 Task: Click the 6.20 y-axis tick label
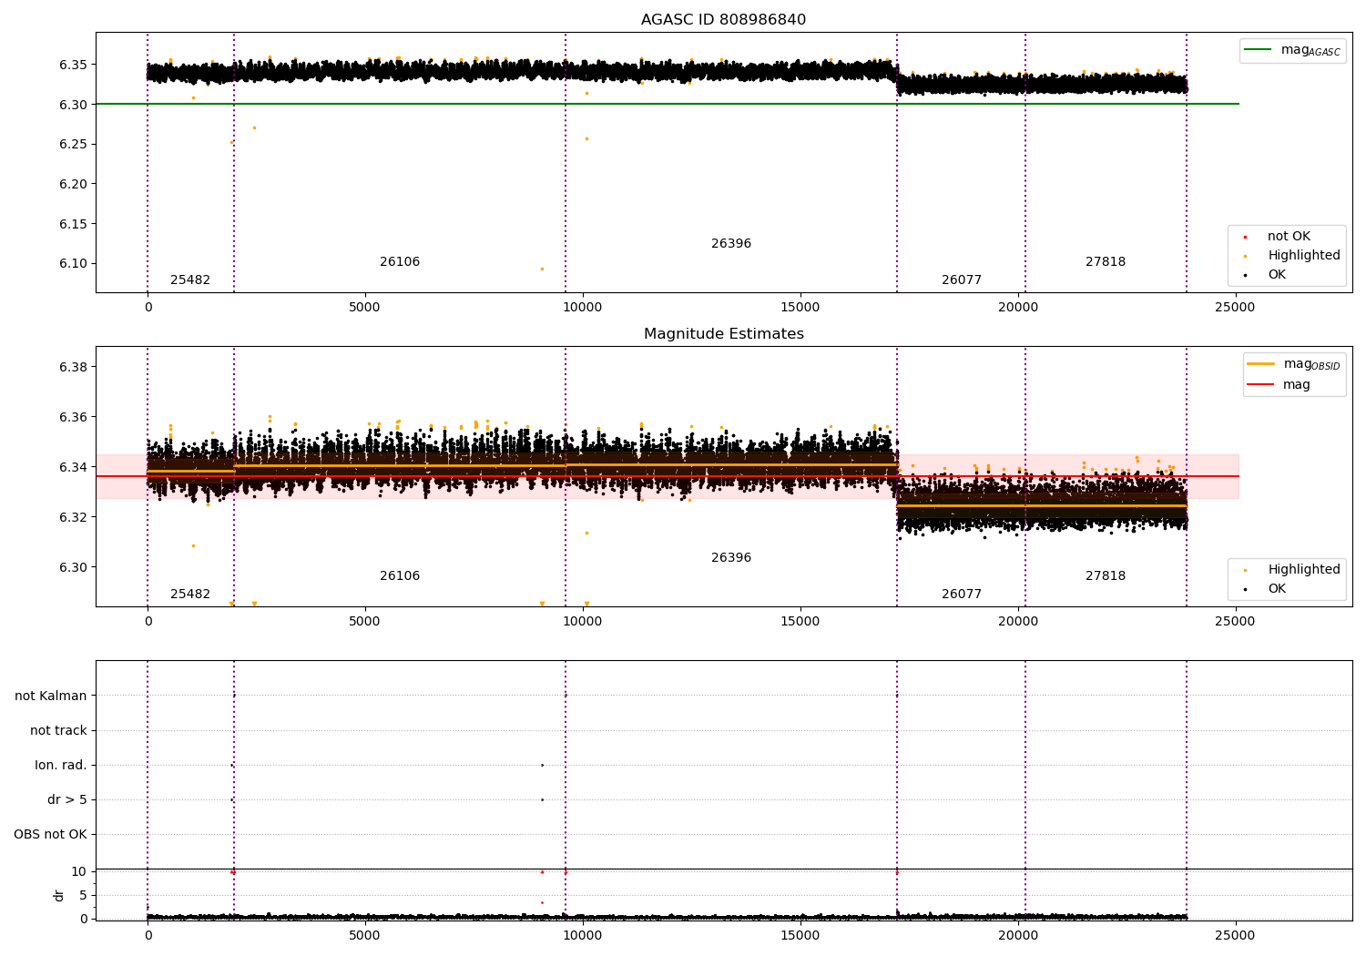74,184
